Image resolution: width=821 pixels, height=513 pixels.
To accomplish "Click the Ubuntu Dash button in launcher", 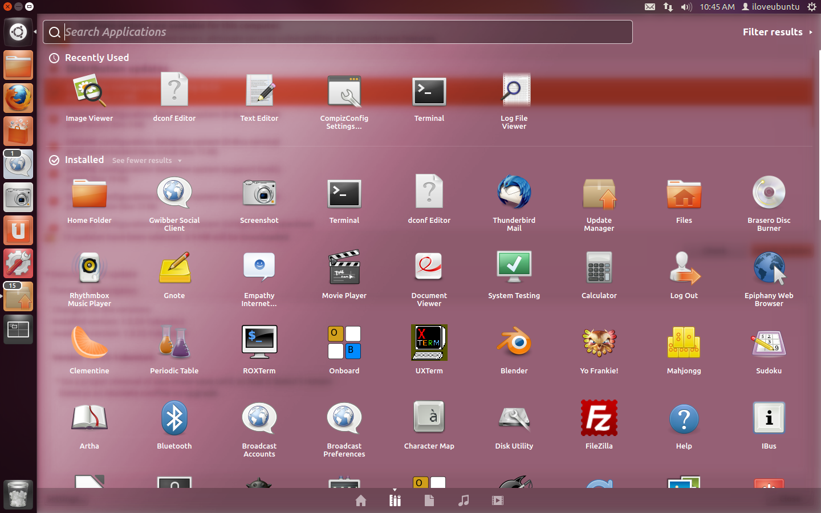I will pyautogui.click(x=18, y=32).
